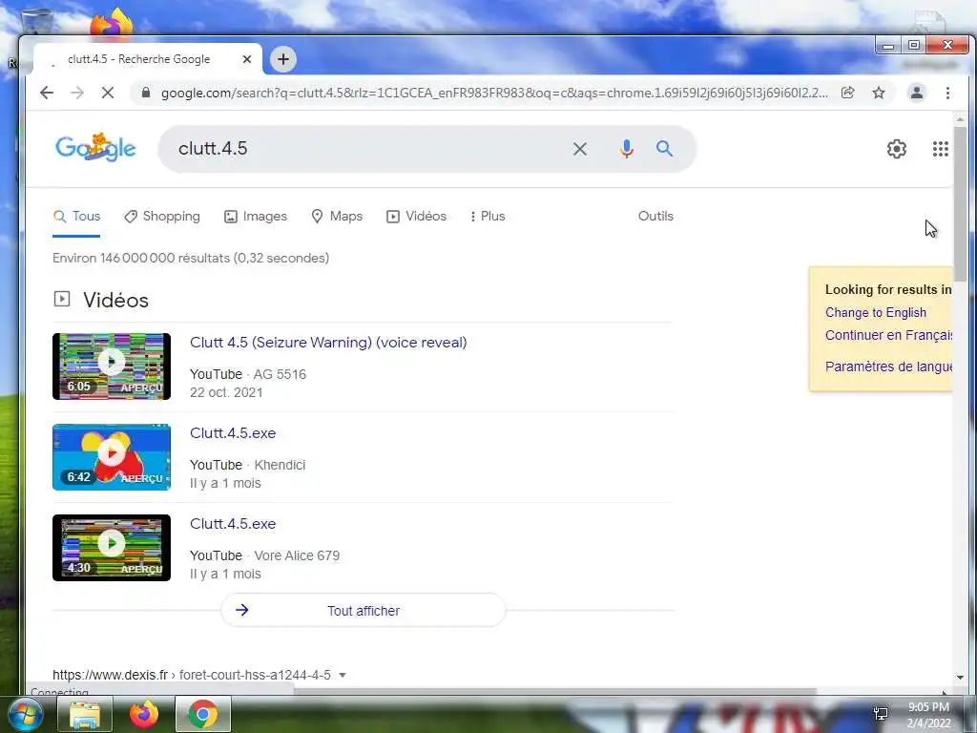The height and width of the screenshot is (733, 977).
Task: Switch to the Shopping tab
Action: point(162,217)
